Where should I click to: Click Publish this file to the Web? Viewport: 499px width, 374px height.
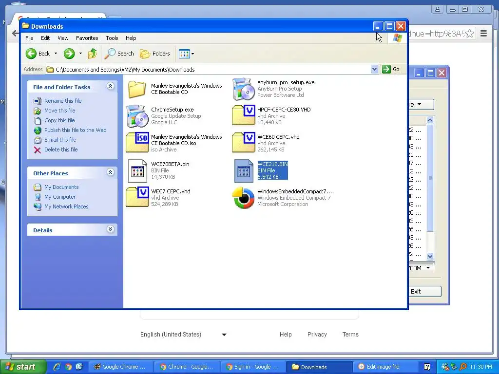75,130
